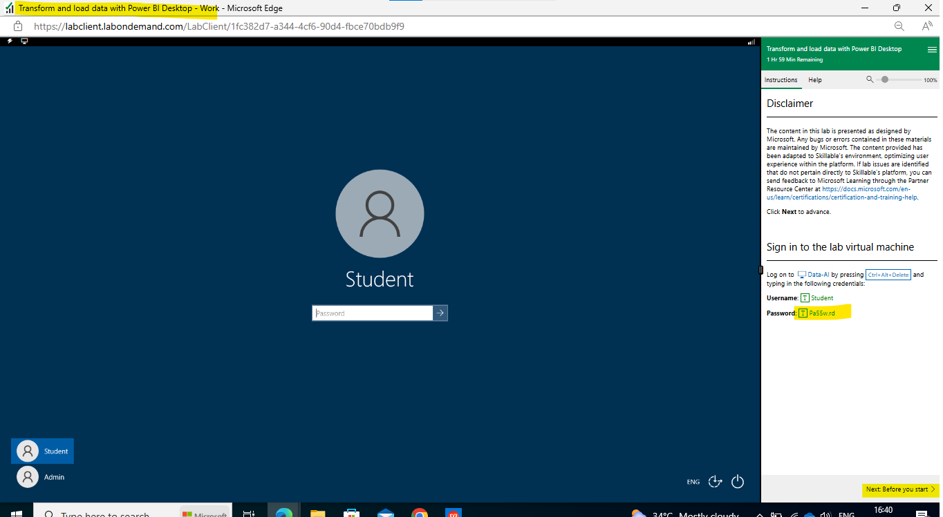This screenshot has width=943, height=517.
Task: Open the notification center icon in taskbar
Action: [x=921, y=514]
